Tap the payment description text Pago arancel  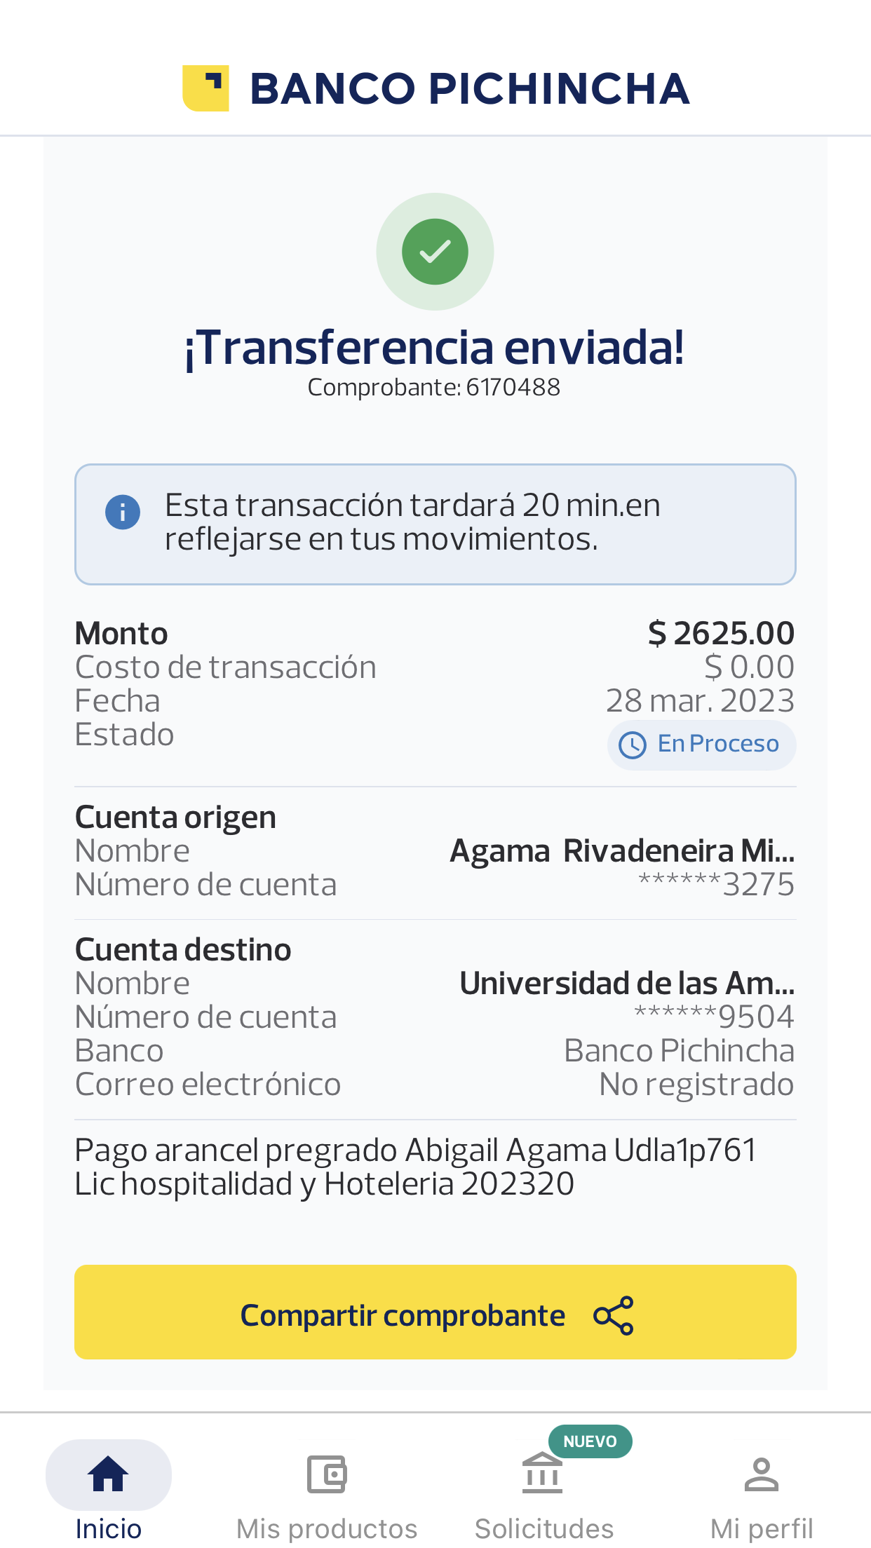[x=415, y=1167]
